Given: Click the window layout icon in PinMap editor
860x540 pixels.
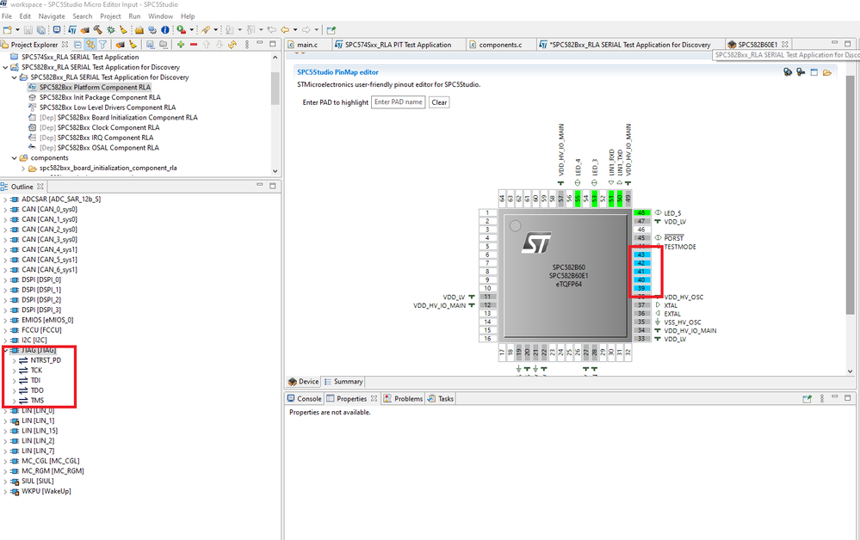Looking at the screenshot, I should 814,72.
